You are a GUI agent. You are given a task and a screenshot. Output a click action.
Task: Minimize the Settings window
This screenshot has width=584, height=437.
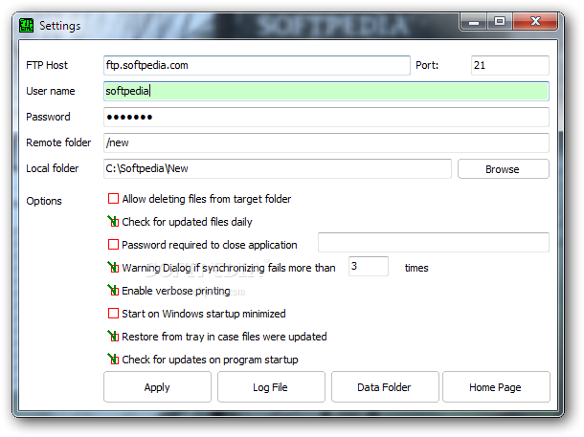473,22
